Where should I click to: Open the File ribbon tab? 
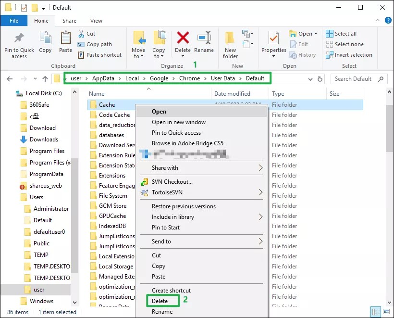(14, 21)
